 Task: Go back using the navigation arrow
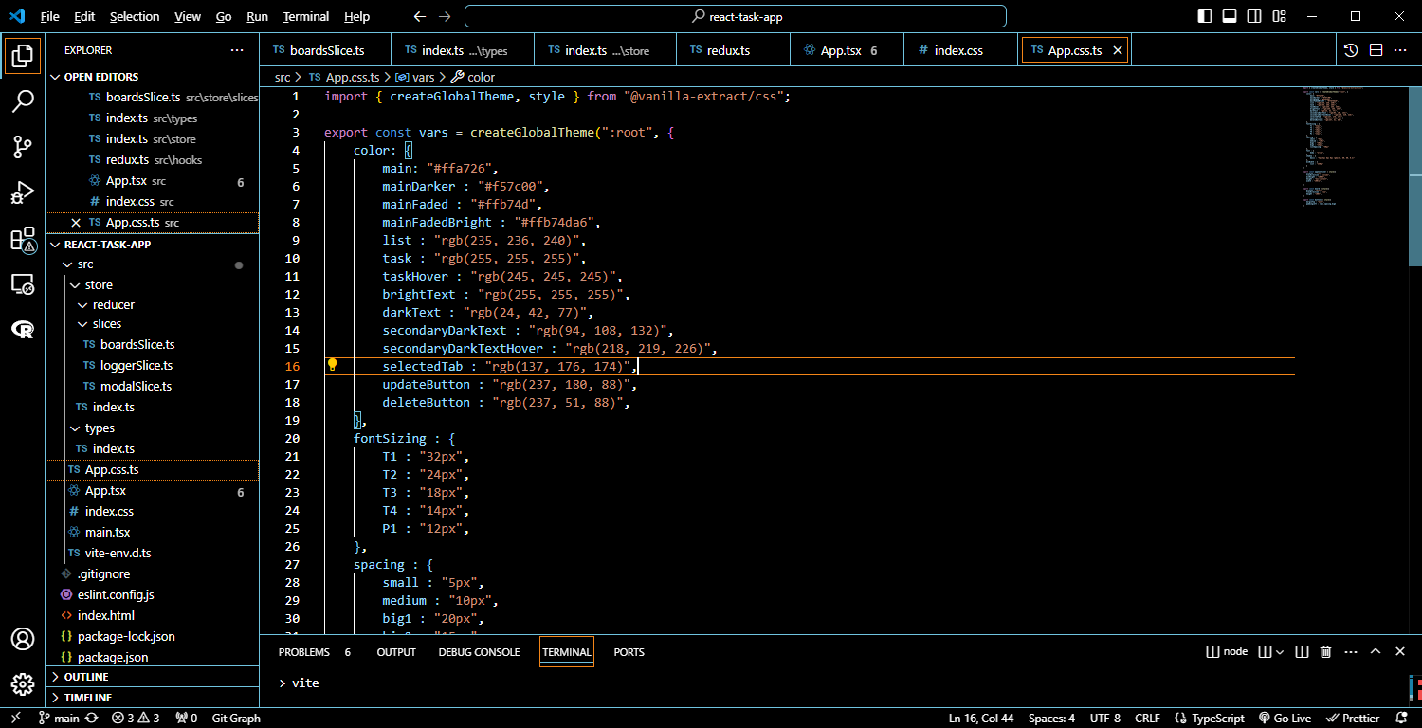tap(421, 16)
